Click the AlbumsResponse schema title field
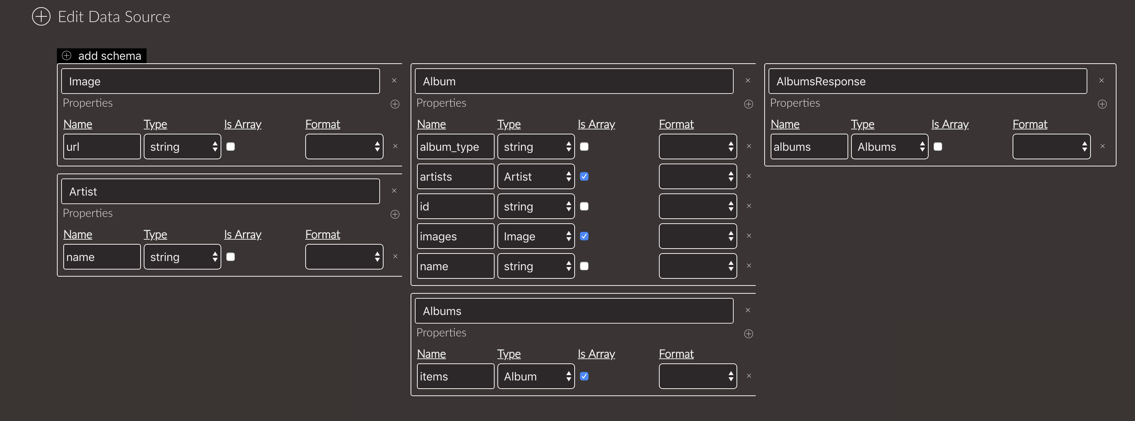The width and height of the screenshot is (1135, 421). tap(928, 81)
